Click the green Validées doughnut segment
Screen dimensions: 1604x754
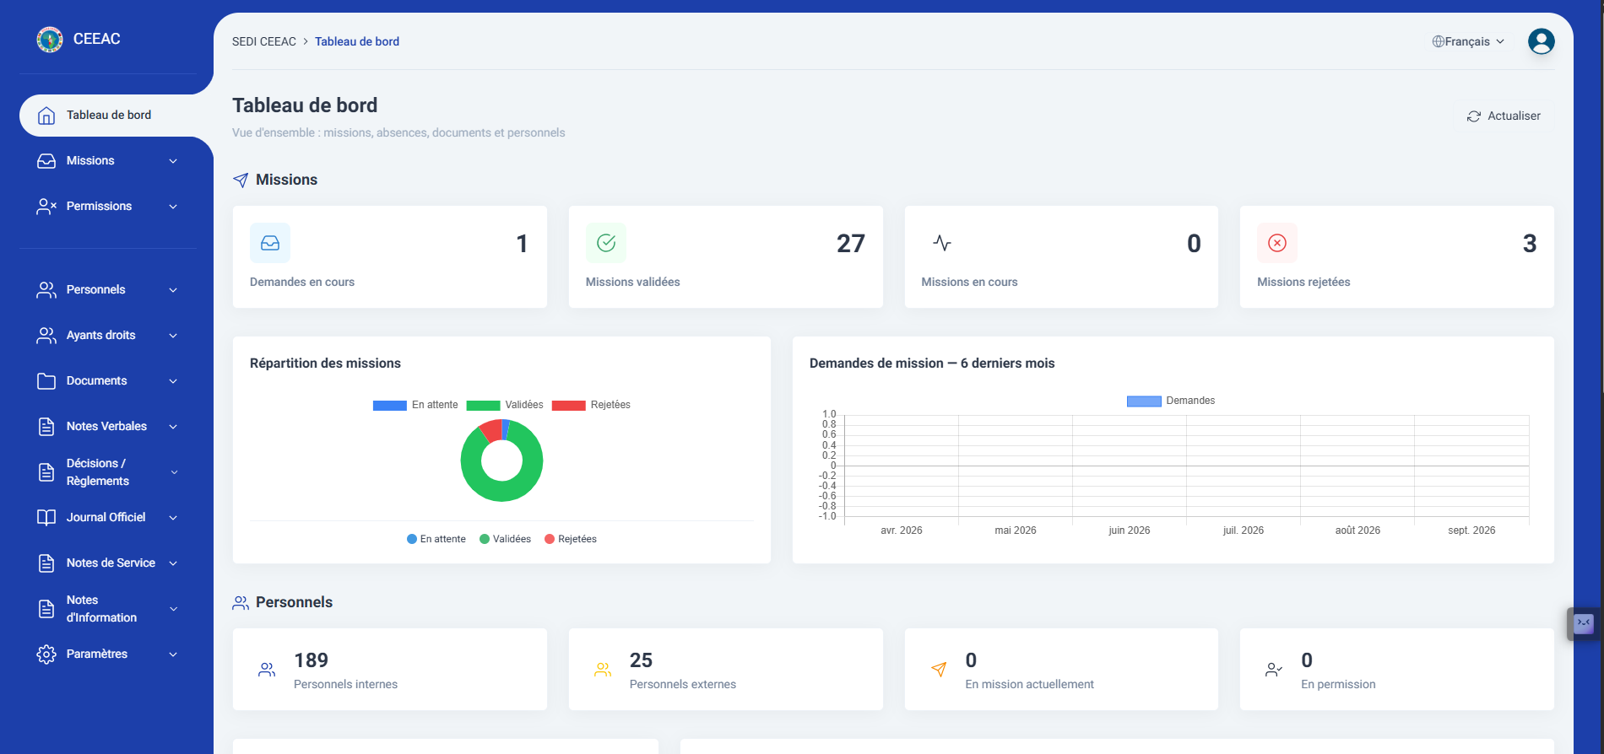502,492
